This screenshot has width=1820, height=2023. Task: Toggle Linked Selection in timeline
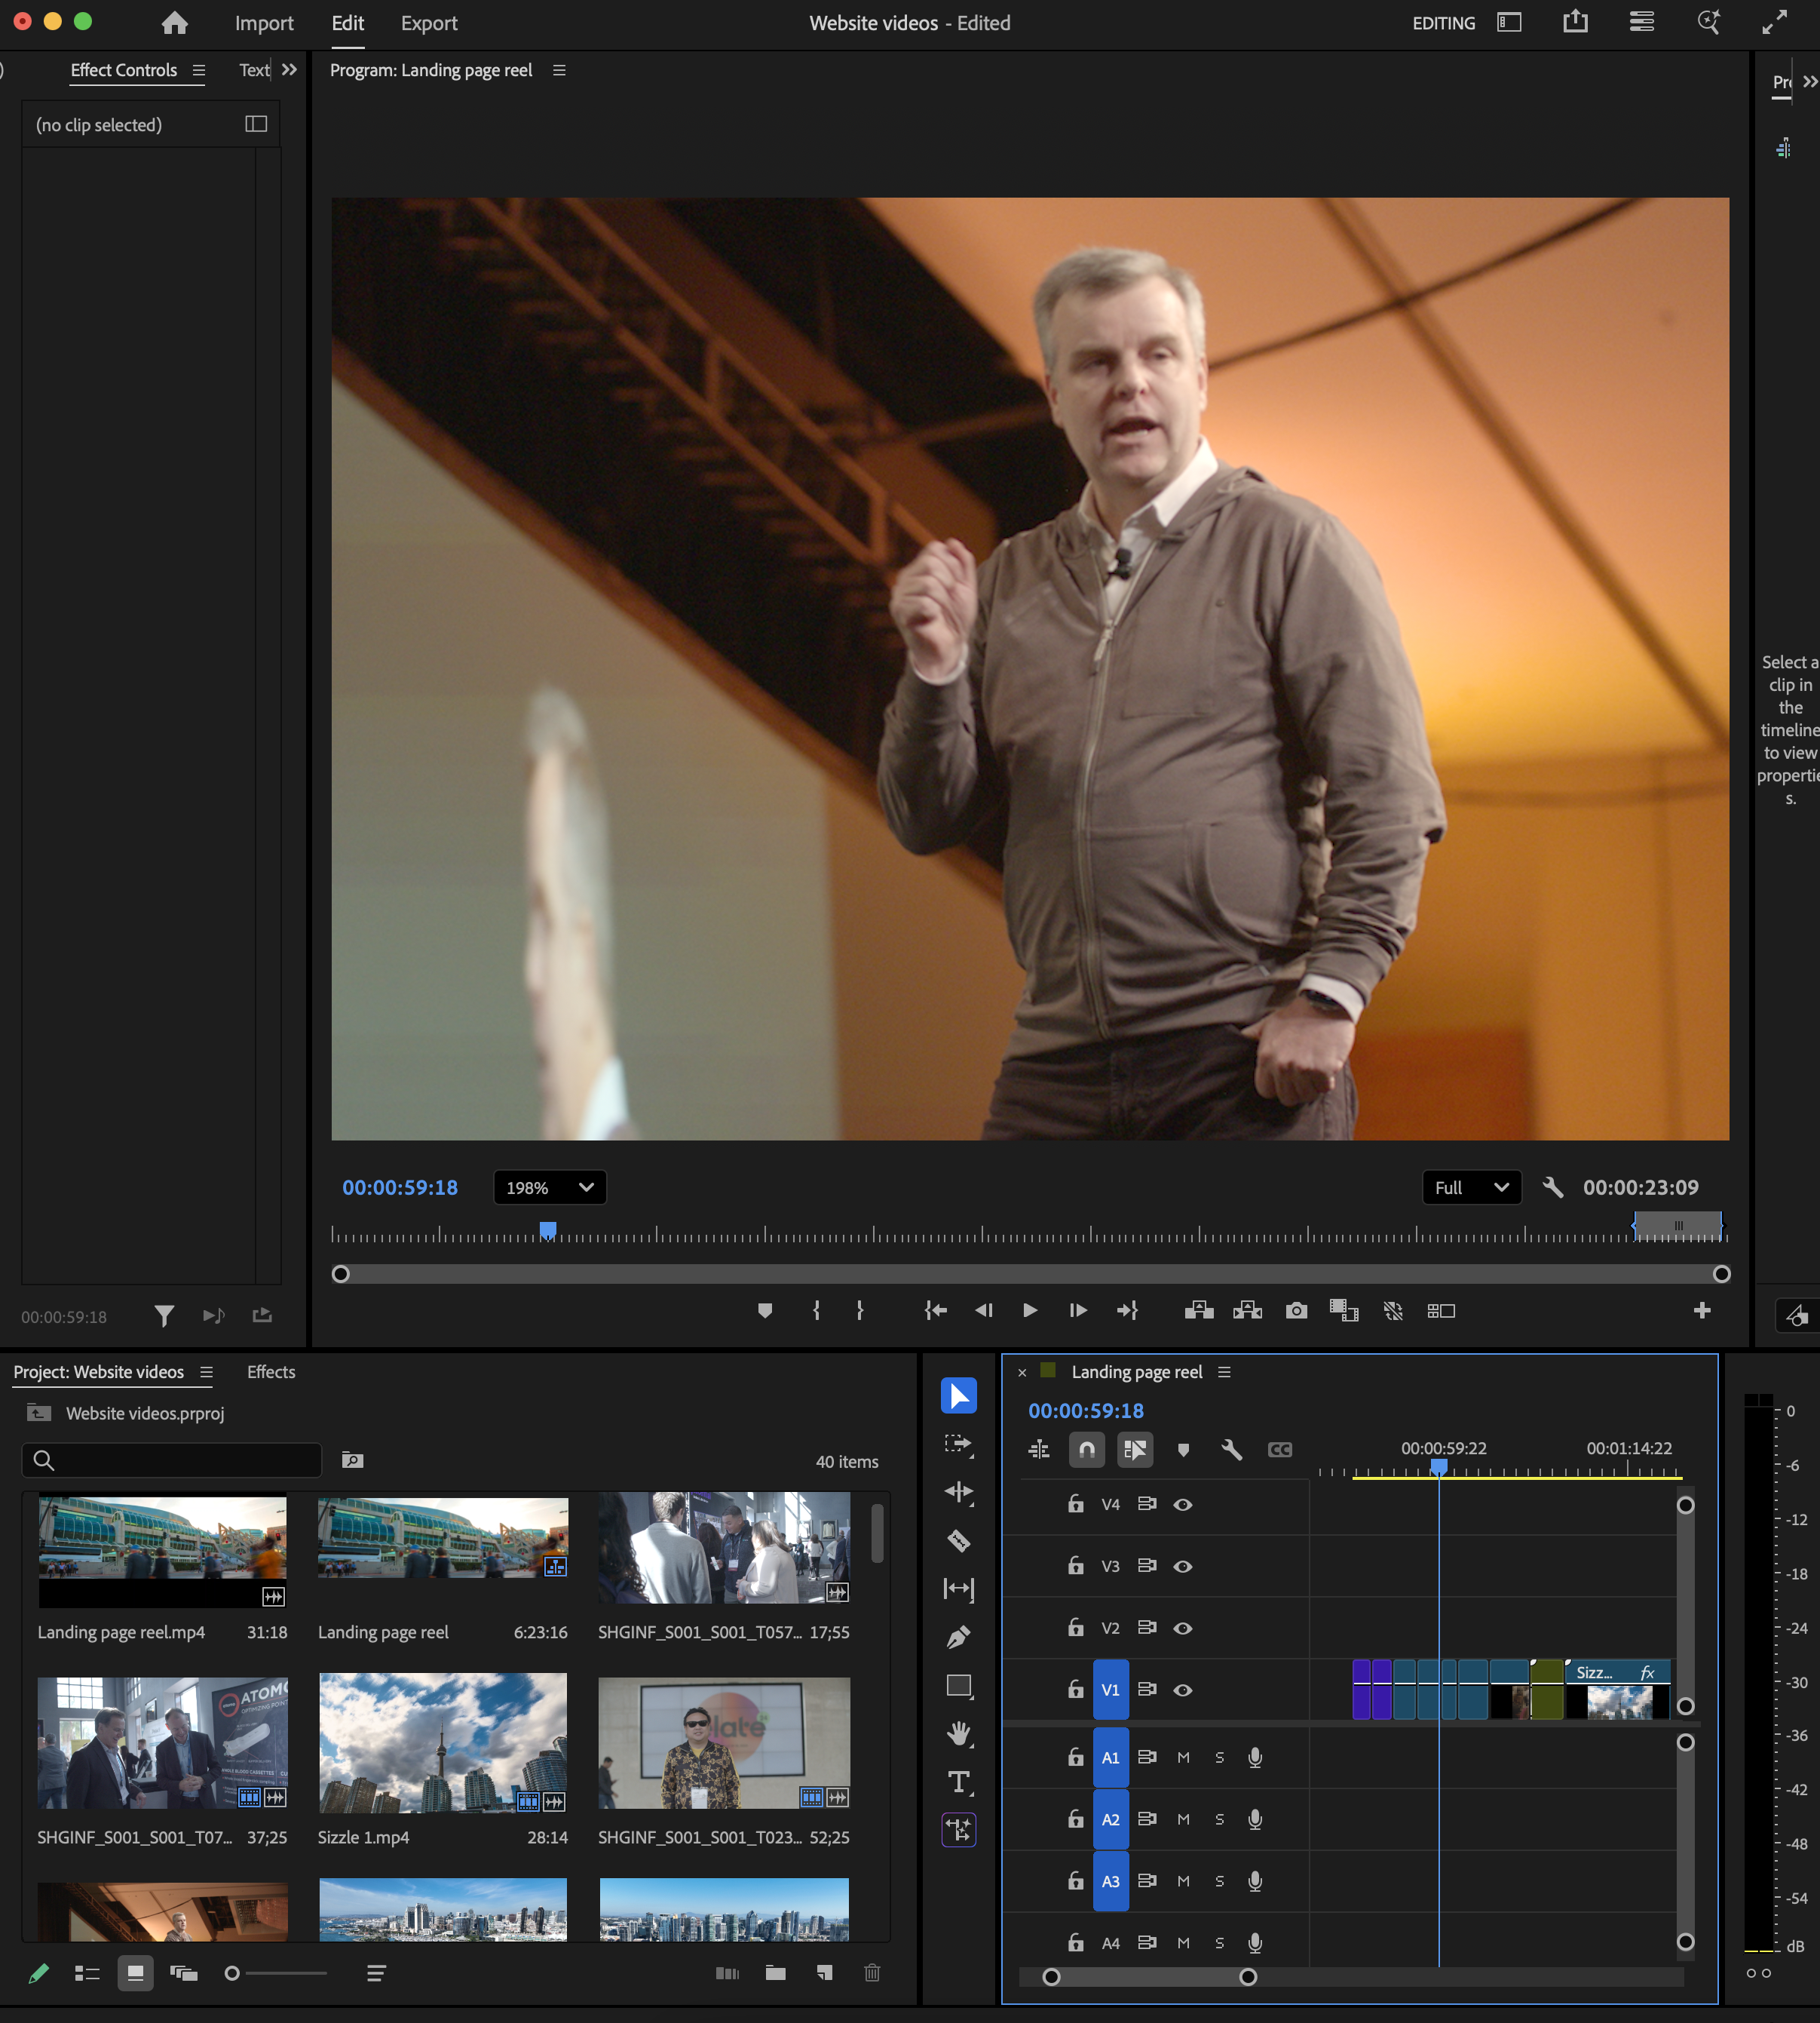click(1135, 1450)
